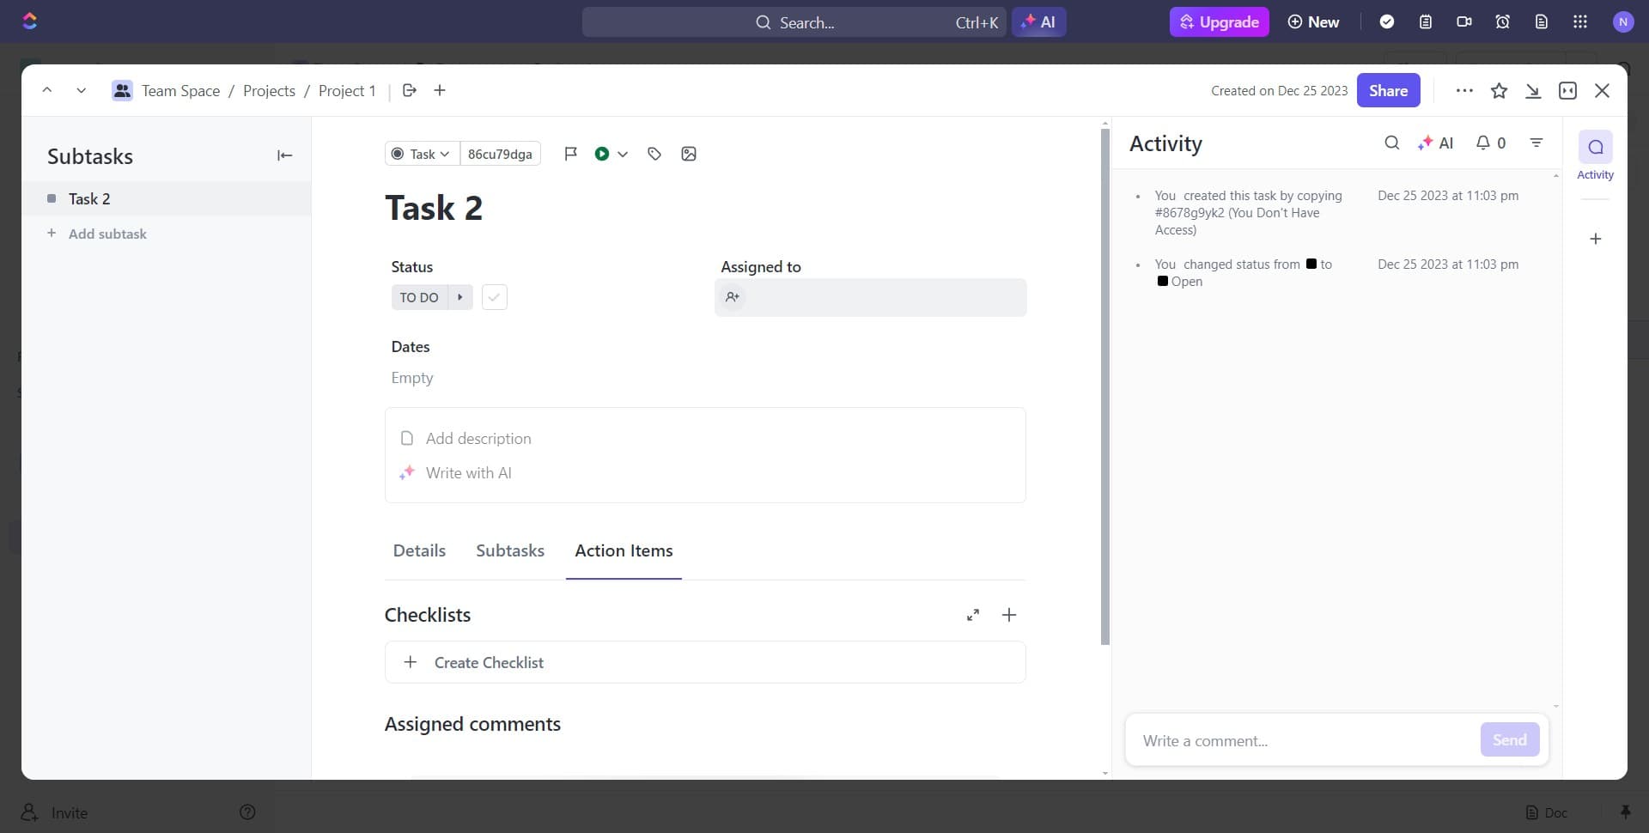This screenshot has width=1649, height=833.
Task: Click the Share button
Action: 1388,90
